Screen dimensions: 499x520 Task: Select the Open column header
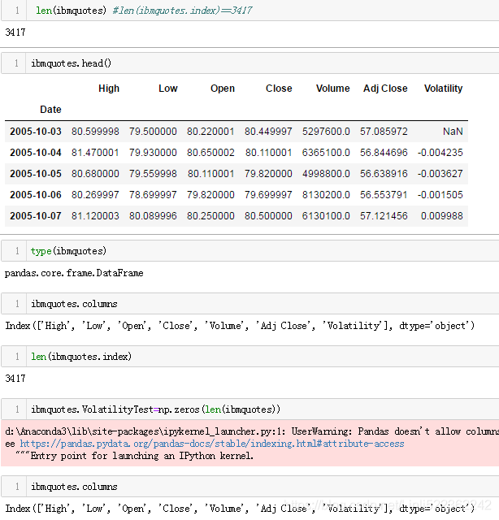coord(222,89)
